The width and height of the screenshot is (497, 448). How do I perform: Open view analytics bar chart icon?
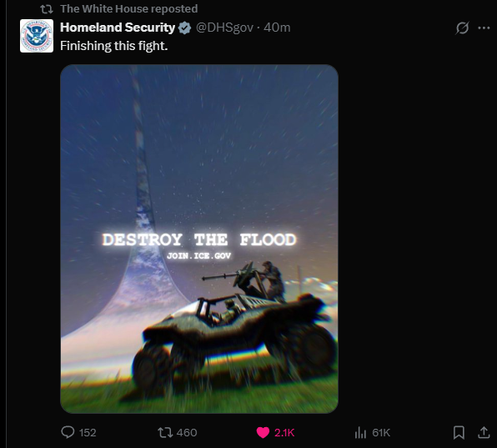pyautogui.click(x=360, y=432)
